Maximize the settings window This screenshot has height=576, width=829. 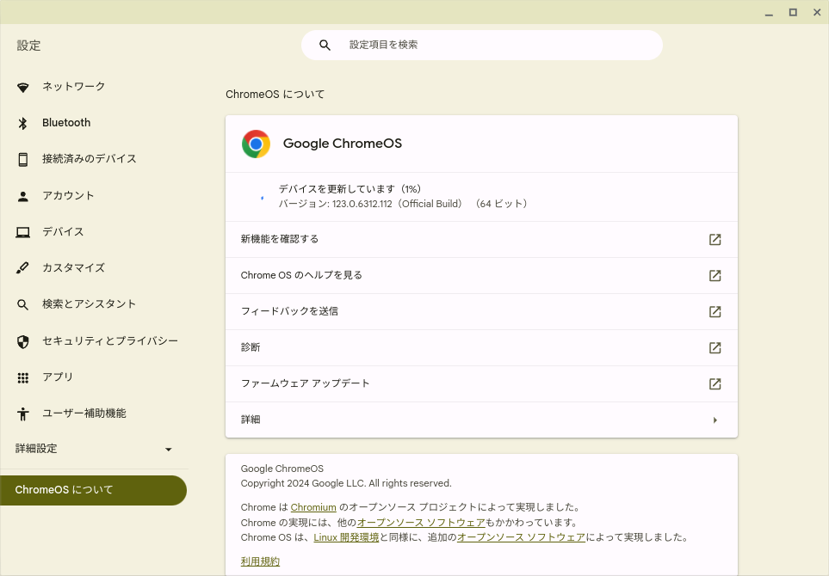[793, 12]
